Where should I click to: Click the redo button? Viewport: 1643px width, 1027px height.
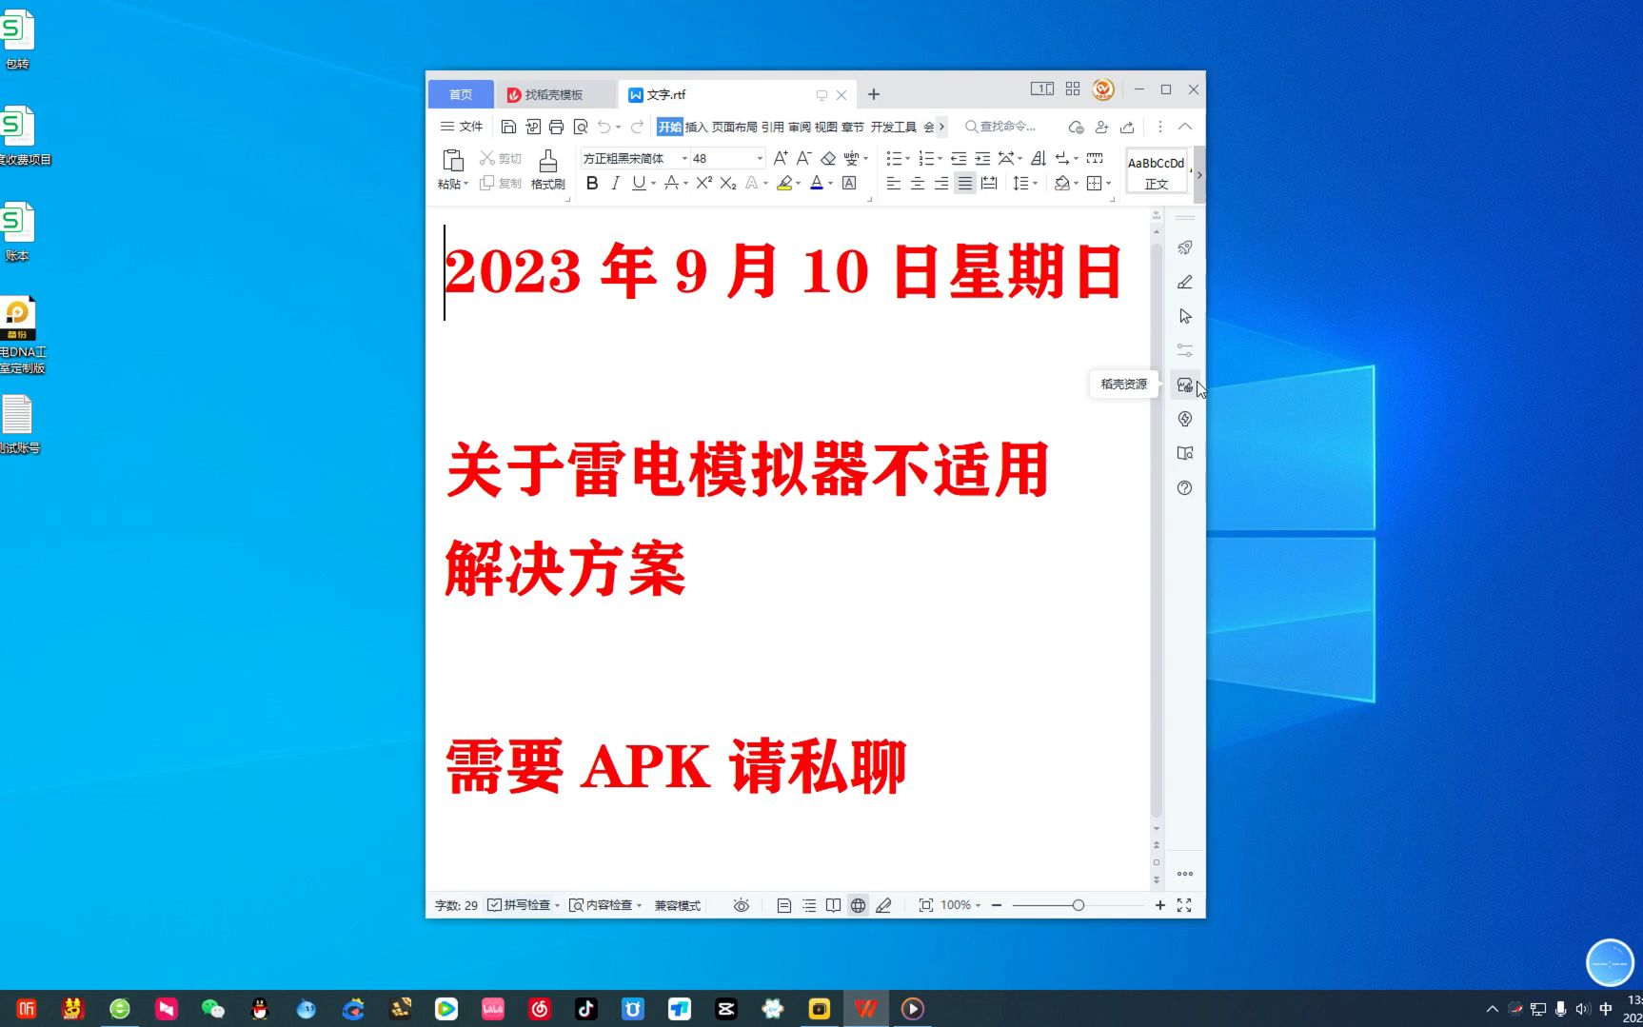click(636, 126)
